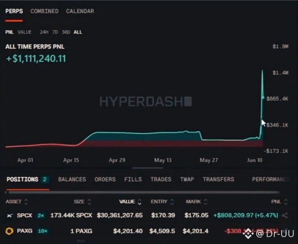
Task: Switch chart to VALUE mode
Action: pyautogui.click(x=24, y=32)
